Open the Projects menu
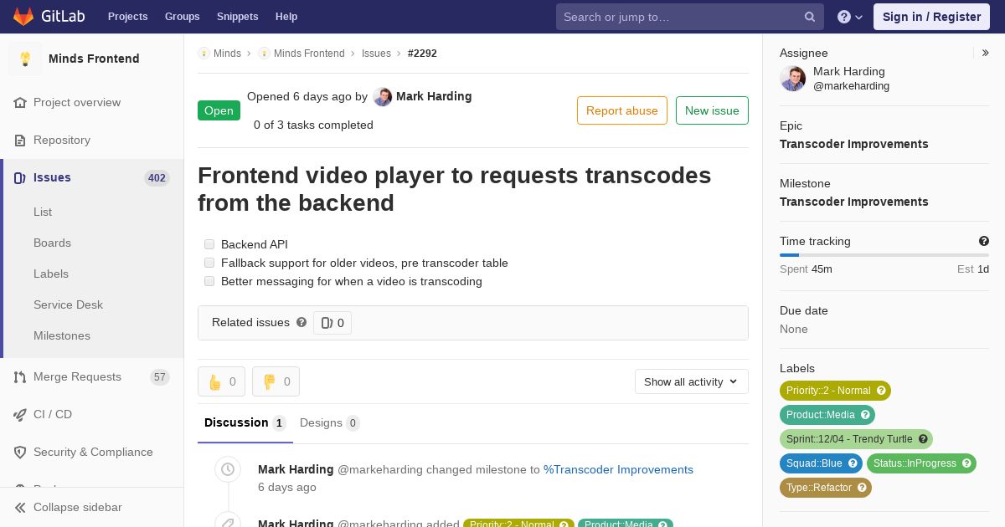This screenshot has width=1005, height=527. coord(127,17)
